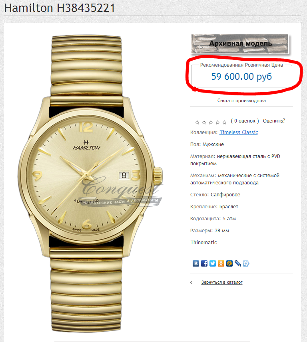Viewport: 307px width, 342px height.
Task: Open the Timeless Classic collection link
Action: [239, 132]
